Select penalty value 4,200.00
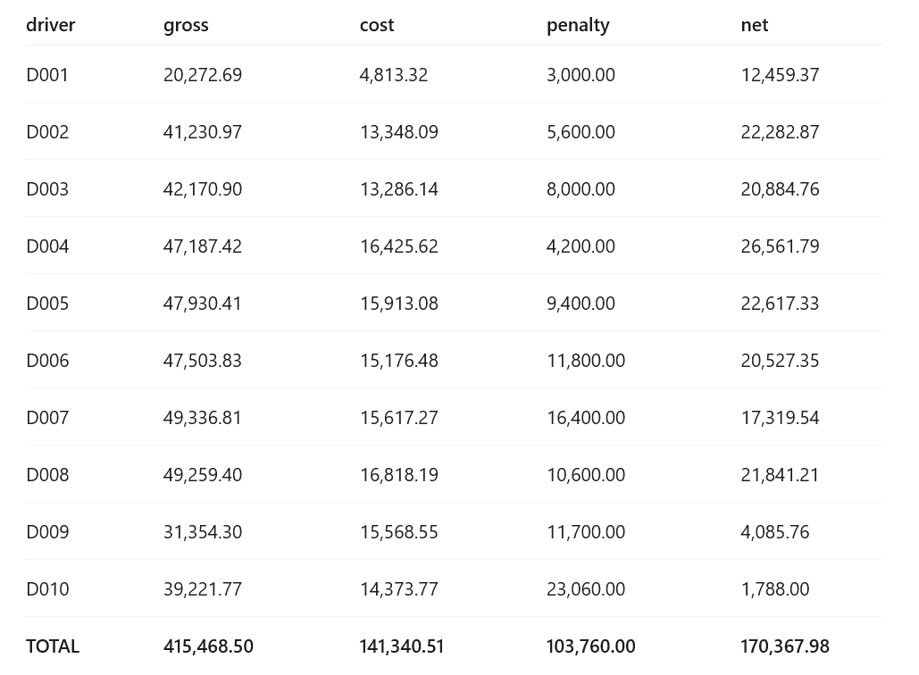The width and height of the screenshot is (919, 675). 581,246
